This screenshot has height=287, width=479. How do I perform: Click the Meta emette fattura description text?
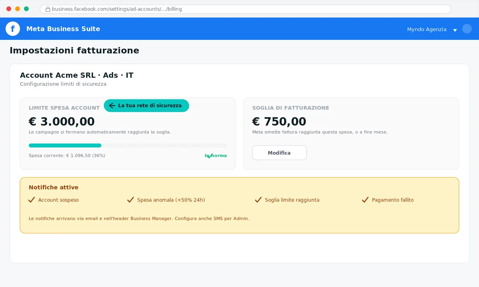tap(320, 132)
